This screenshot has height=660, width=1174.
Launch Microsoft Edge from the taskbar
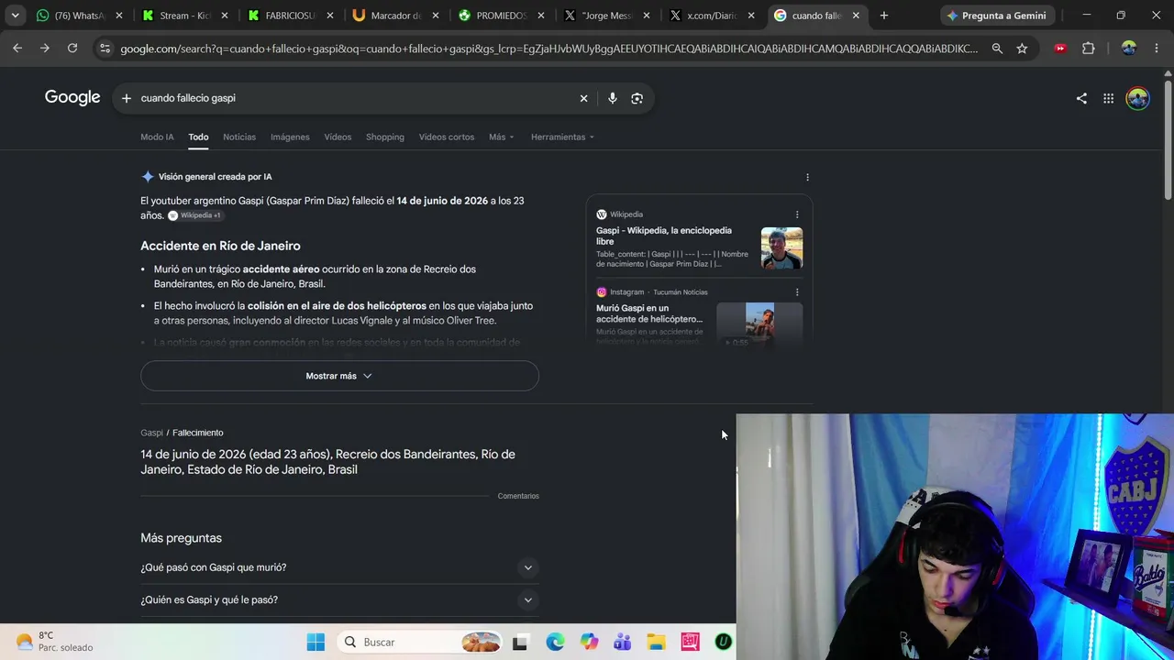(555, 643)
